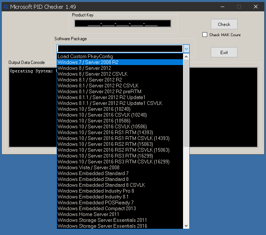Select Windows 8.1.1 Server 2012 R2 Update1 CSVLK
This screenshot has width=266, height=235.
point(120,103)
